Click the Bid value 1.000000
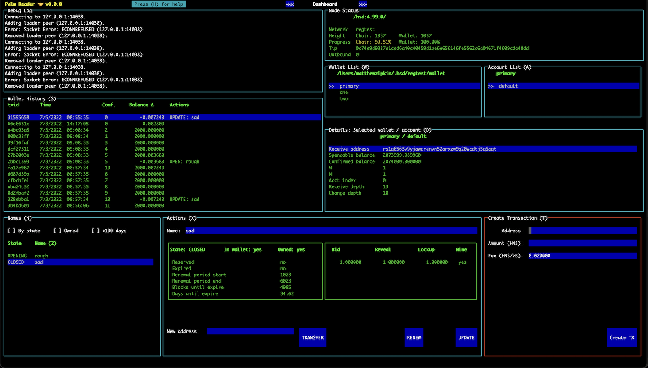The image size is (648, 368). 351,262
